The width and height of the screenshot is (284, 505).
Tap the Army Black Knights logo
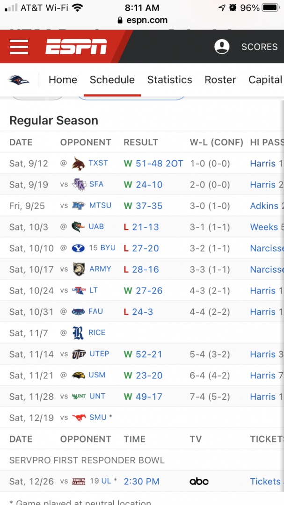pyautogui.click(x=79, y=269)
